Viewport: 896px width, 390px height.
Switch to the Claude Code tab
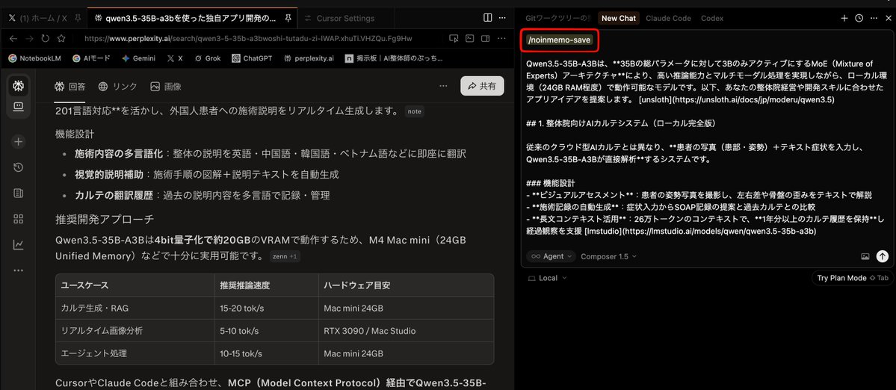pos(669,18)
